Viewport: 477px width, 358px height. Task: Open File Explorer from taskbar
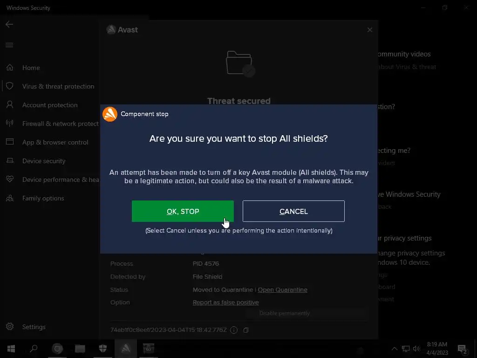pyautogui.click(x=80, y=349)
